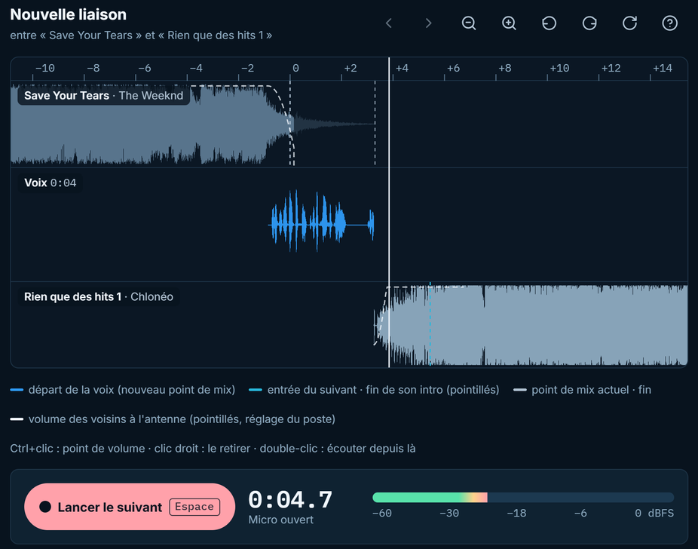
Task: Click the -30 label on the dBFS scale
Action: (x=449, y=514)
